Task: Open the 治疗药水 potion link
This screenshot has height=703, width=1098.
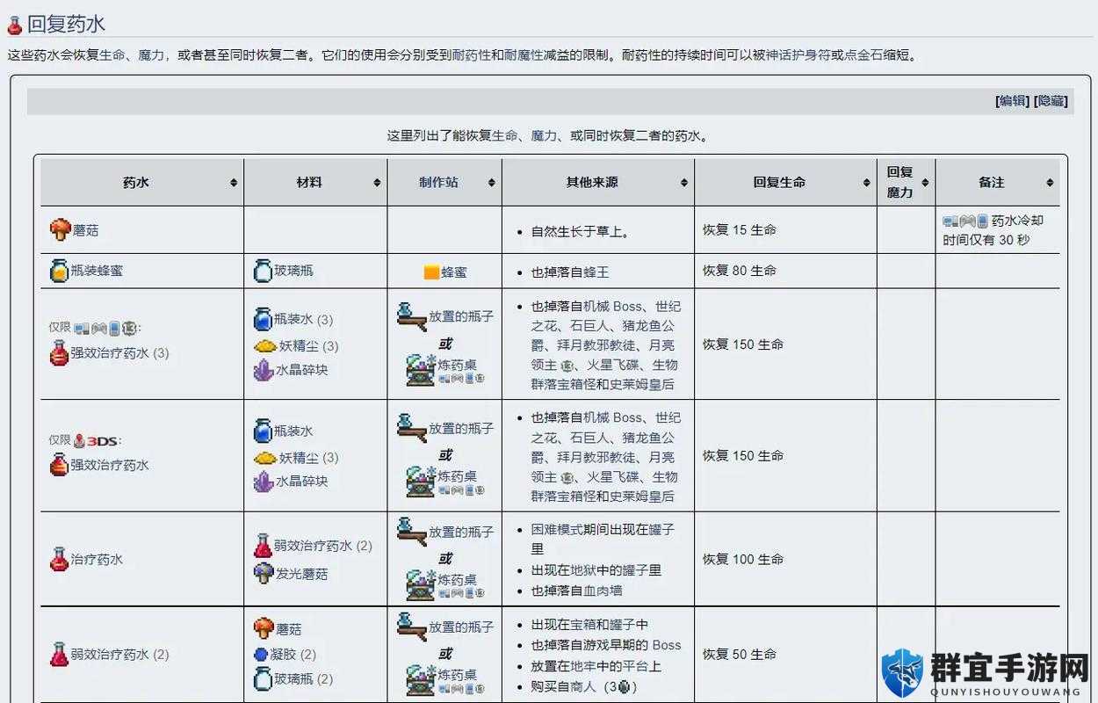Action: tap(97, 559)
